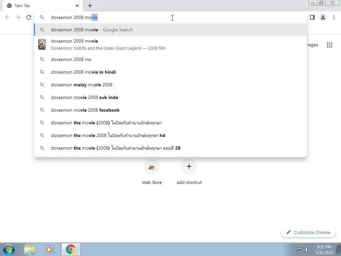
Task: Click the Customize Chrome button
Action: 308,232
